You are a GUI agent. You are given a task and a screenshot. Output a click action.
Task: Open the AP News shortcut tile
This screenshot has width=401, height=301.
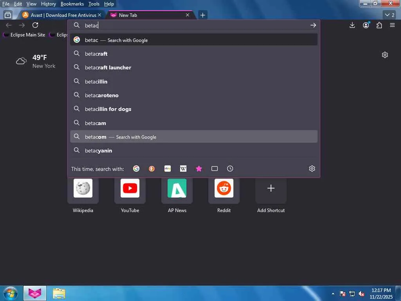177,191
